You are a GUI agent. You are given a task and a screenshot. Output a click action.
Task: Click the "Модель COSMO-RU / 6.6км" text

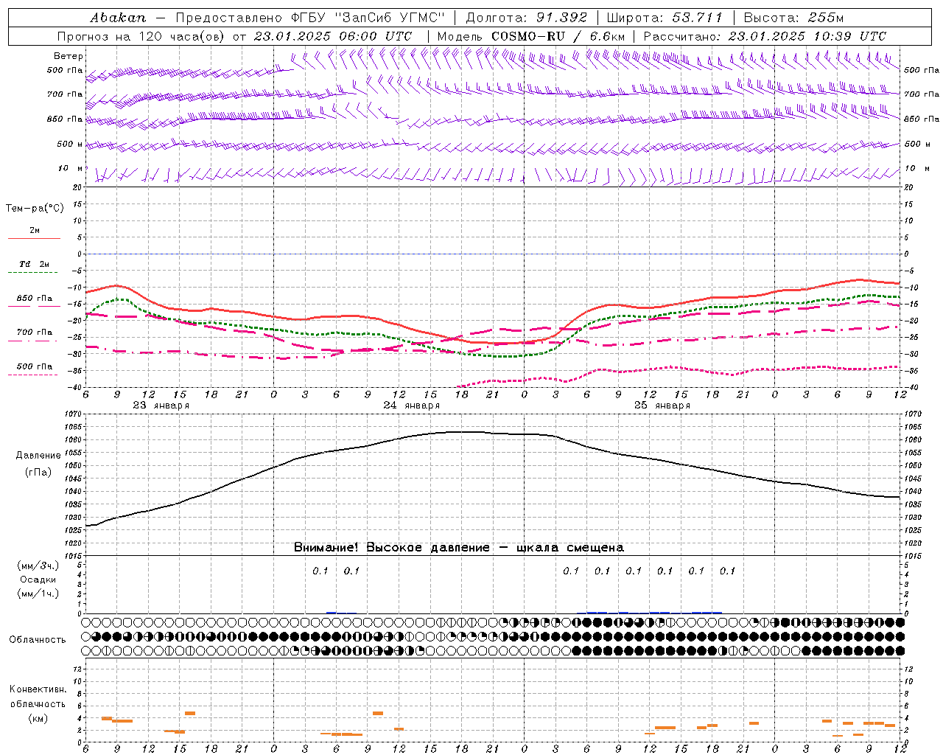point(531,36)
